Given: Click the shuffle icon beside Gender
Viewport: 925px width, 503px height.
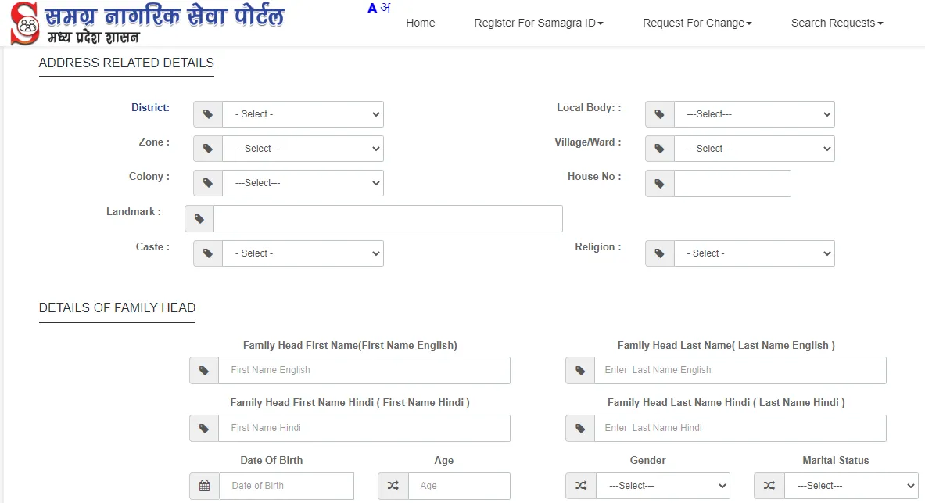Looking at the screenshot, I should 581,486.
